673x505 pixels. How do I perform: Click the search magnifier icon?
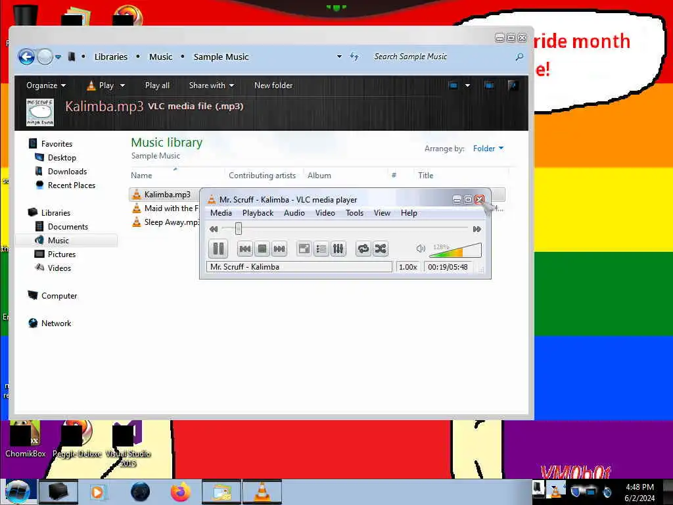(519, 57)
